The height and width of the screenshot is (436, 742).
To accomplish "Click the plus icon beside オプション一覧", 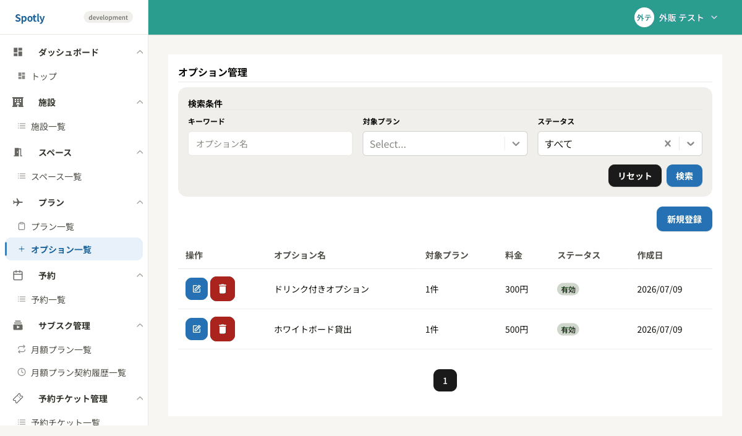I will pyautogui.click(x=22, y=249).
